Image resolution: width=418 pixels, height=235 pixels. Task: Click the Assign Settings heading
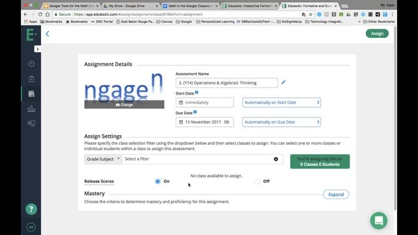tap(103, 136)
